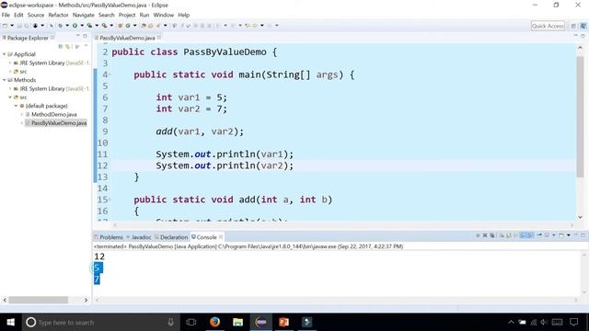Click the Open Perspective icon

point(573,26)
